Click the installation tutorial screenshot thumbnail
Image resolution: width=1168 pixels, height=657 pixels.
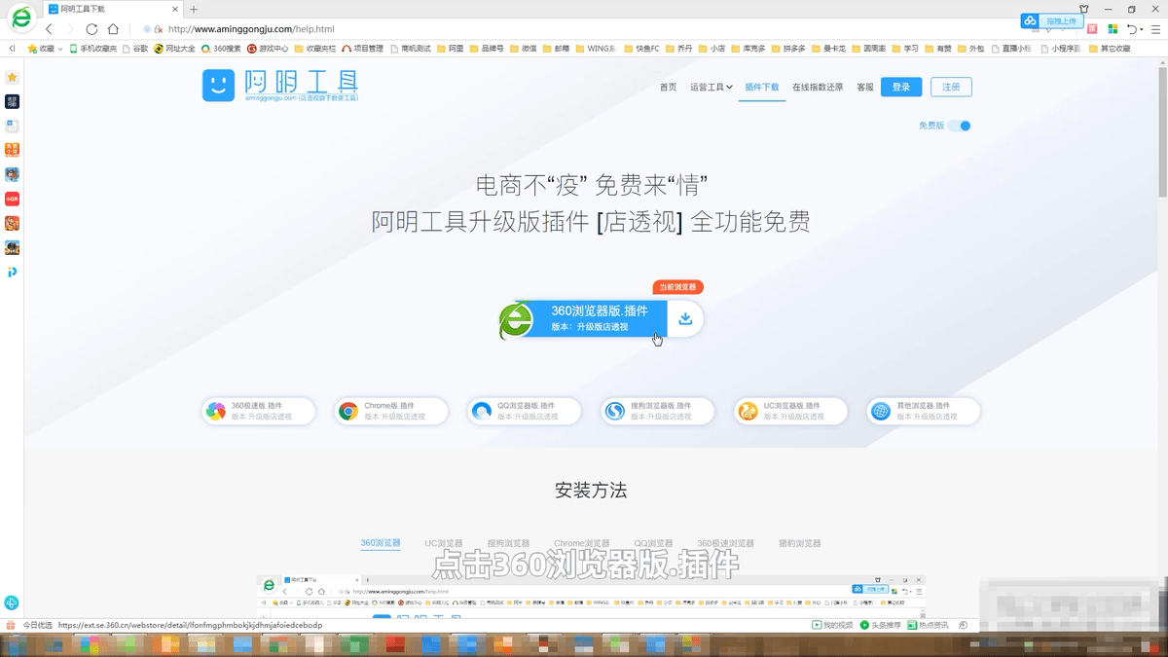592,596
